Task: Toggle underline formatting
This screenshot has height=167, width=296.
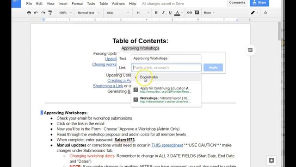Action: click(x=170, y=13)
